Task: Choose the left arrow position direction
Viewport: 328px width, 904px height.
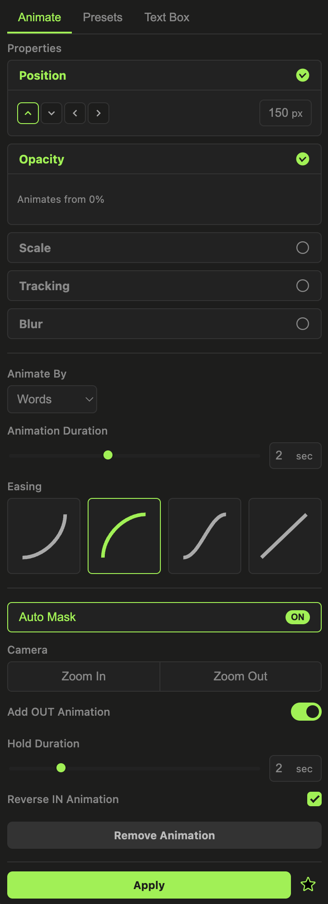Action: 75,113
